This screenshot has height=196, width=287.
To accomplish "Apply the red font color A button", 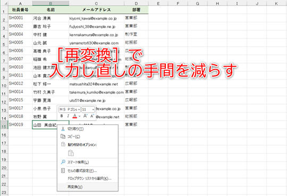I will point(75,116).
